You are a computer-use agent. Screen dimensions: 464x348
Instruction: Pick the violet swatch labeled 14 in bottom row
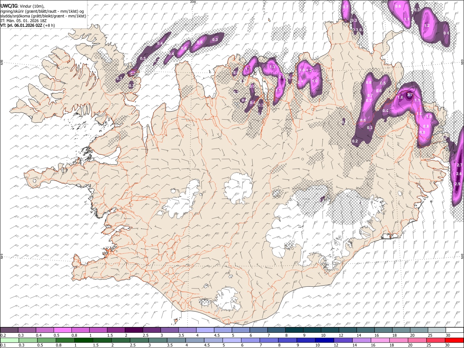[x=362, y=340]
